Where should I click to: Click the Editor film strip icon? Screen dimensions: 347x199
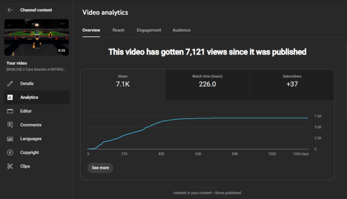click(x=10, y=111)
